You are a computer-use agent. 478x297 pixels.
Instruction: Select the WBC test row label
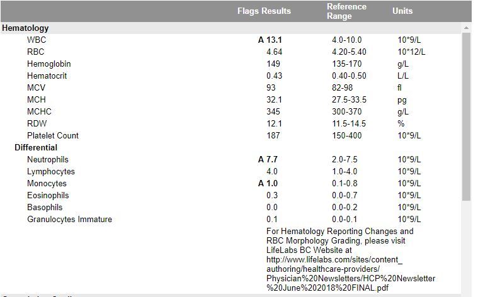click(37, 40)
